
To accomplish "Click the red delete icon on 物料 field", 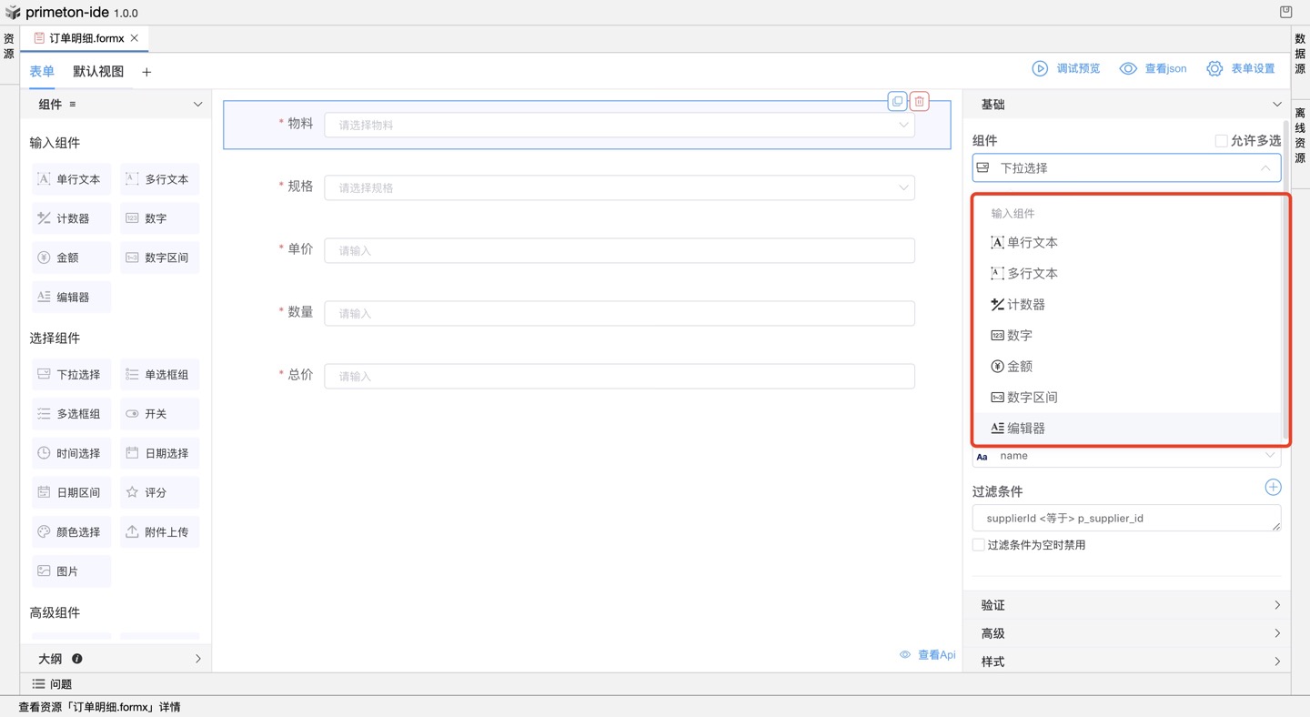I will pyautogui.click(x=919, y=102).
